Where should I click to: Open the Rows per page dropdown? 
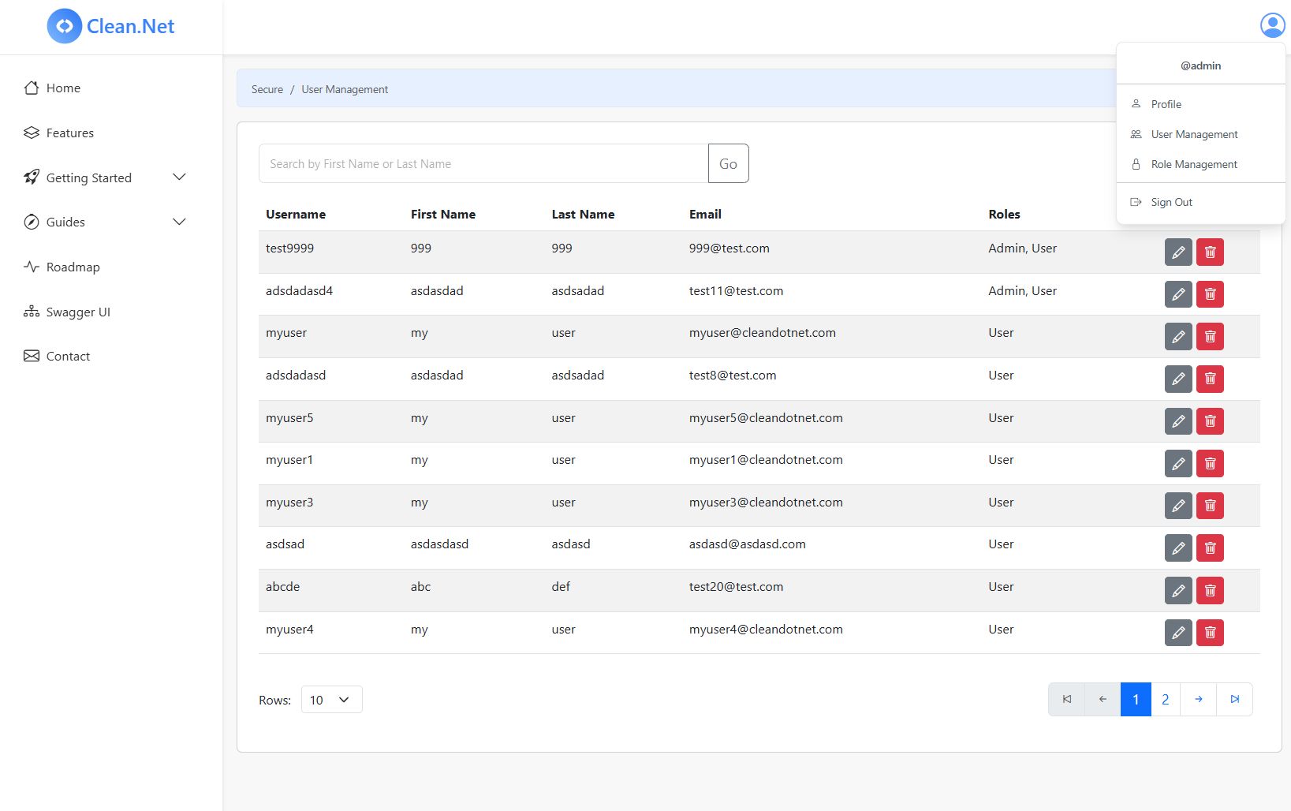(x=331, y=700)
